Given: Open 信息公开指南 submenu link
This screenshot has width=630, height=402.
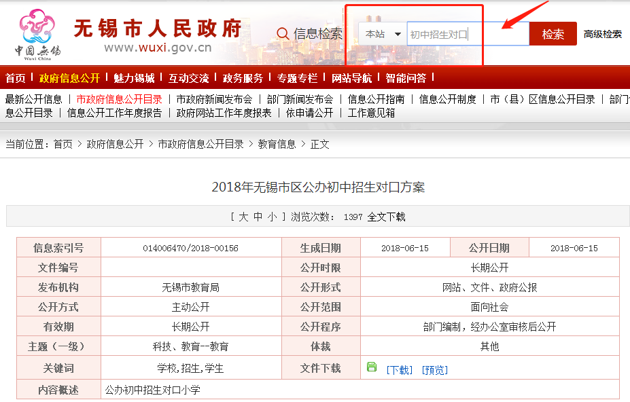Looking at the screenshot, I should [x=376, y=99].
